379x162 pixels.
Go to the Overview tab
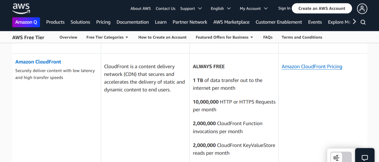coord(68,37)
